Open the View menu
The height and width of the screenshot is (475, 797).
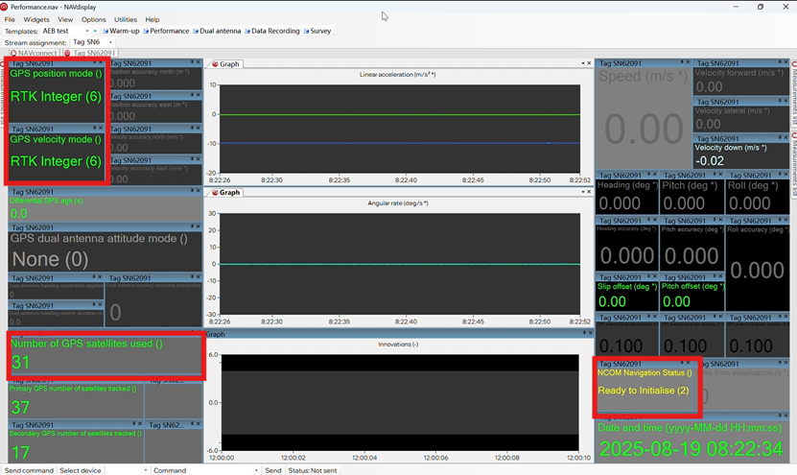pos(65,19)
